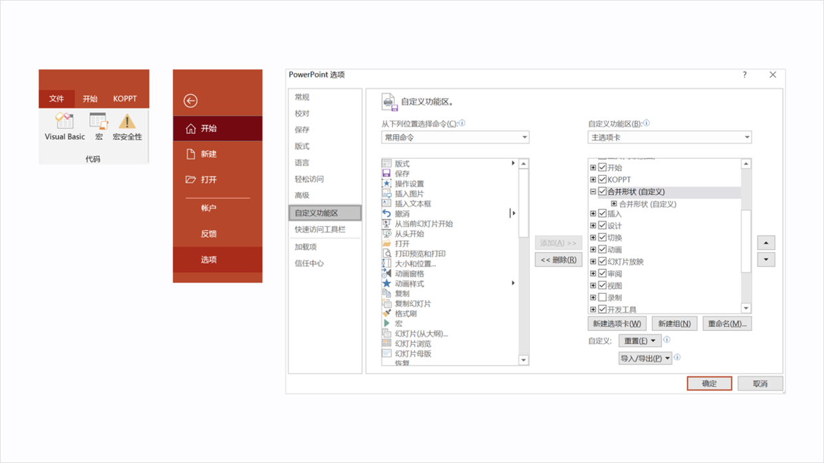This screenshot has width=824, height=463.
Task: Go back using the backstage arrow icon
Action: pos(191,101)
